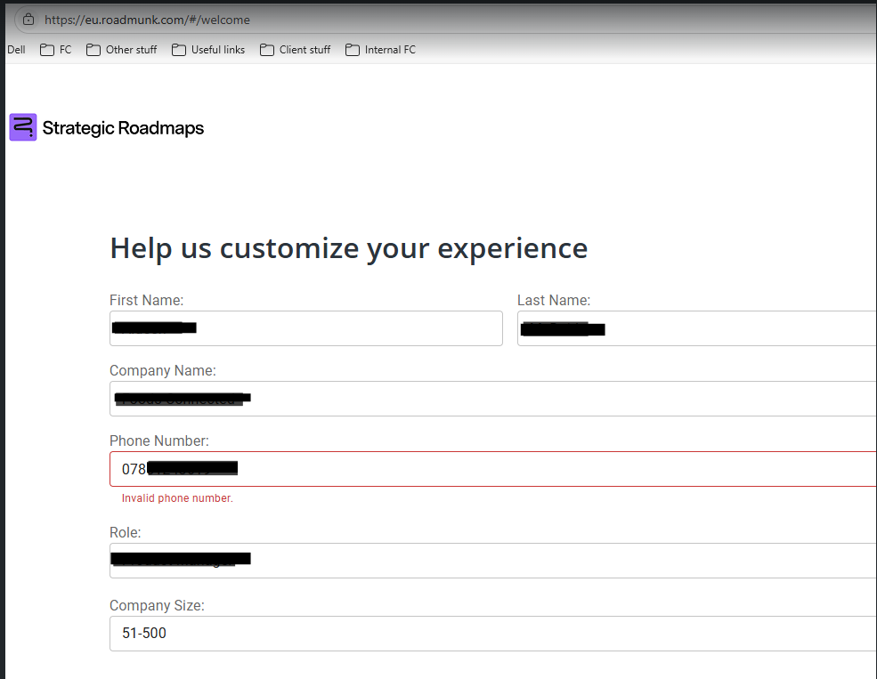The width and height of the screenshot is (877, 679).
Task: Click the site security lock icon
Action: (x=28, y=20)
